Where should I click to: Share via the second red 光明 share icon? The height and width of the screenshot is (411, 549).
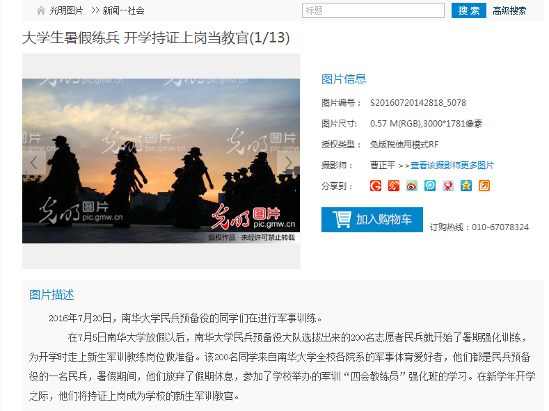(394, 186)
